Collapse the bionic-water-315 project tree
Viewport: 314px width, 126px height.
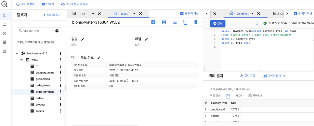[x=17, y=53]
